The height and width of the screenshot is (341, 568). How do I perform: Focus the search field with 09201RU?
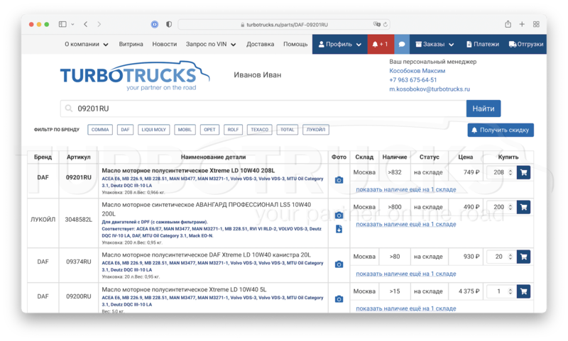(263, 108)
